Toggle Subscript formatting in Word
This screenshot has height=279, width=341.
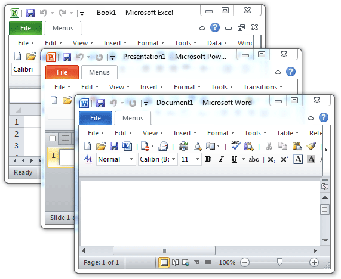(271, 160)
